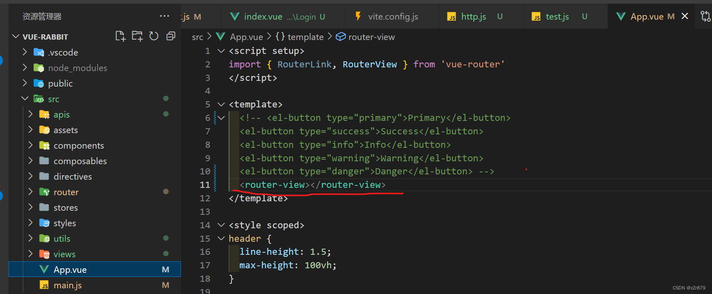Image resolution: width=712 pixels, height=294 pixels.
Task: Click the assets folder icon
Action: click(x=44, y=130)
